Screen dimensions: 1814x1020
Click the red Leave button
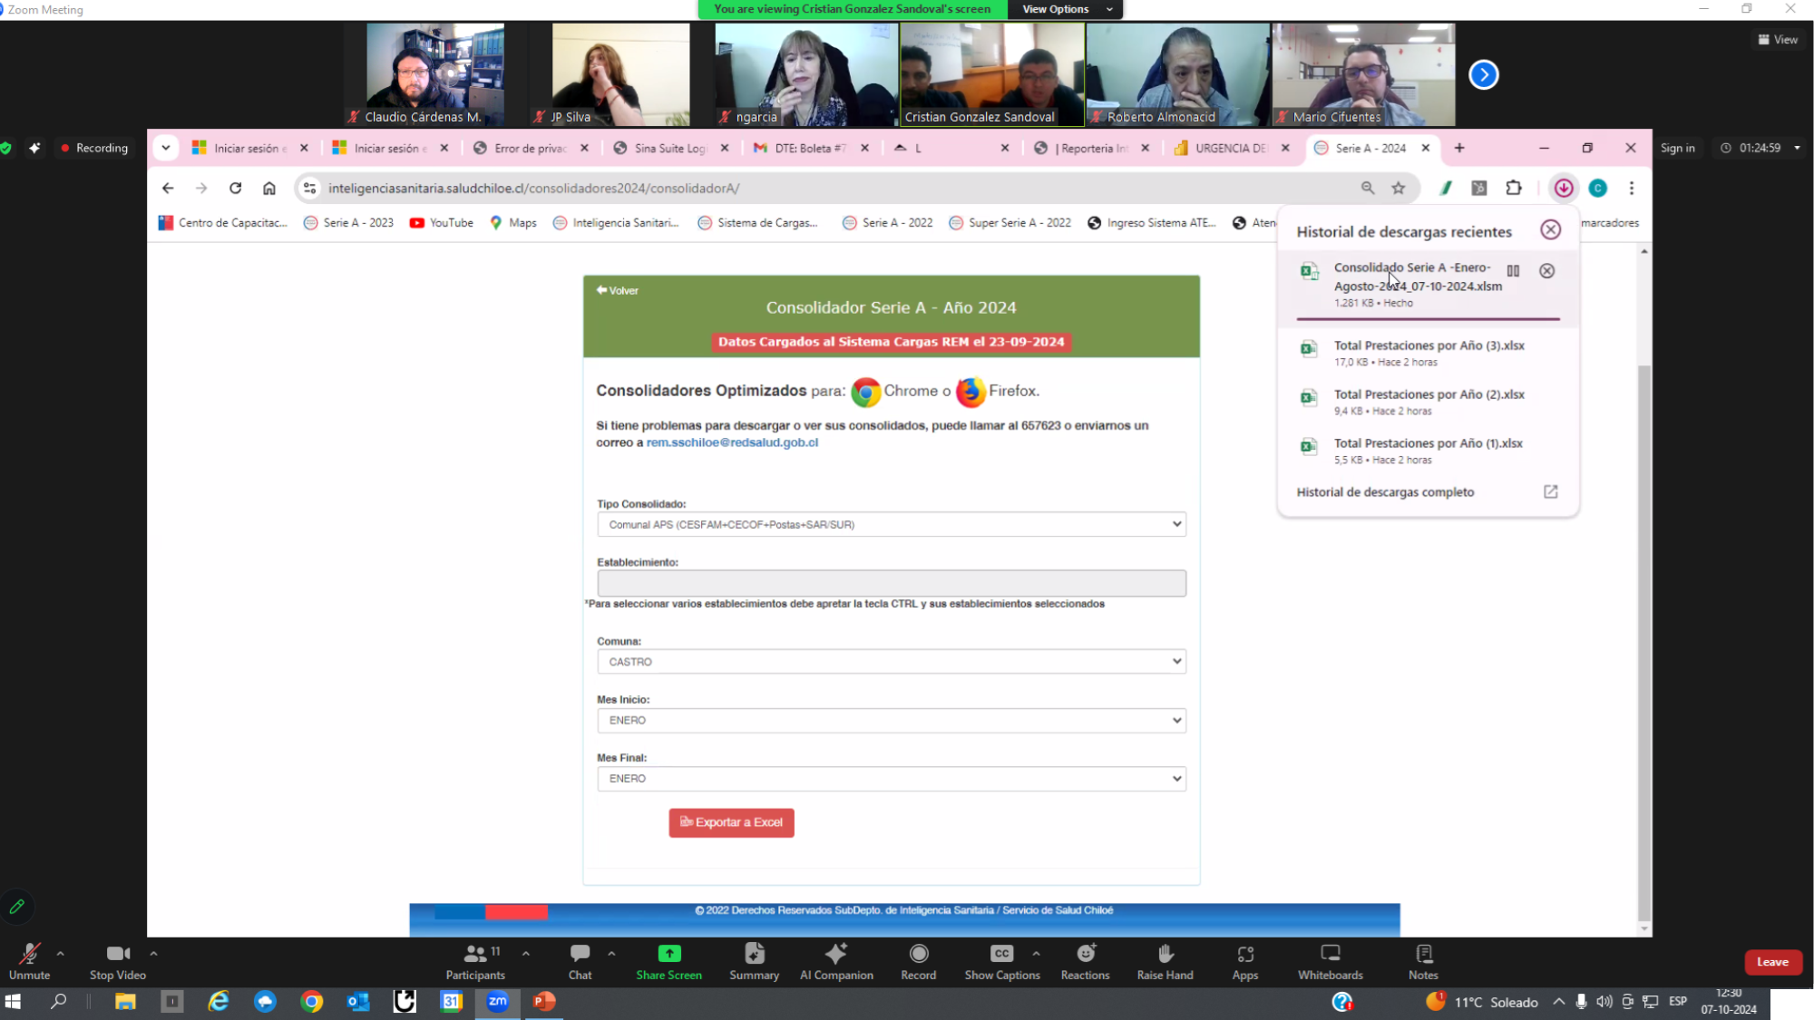click(1772, 962)
